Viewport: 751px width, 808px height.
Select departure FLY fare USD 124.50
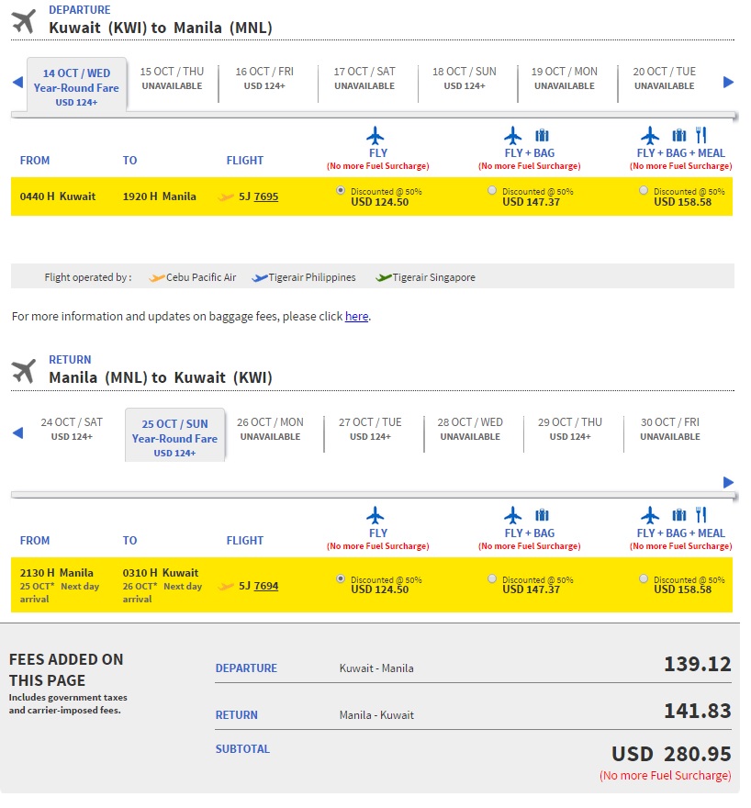coord(341,190)
